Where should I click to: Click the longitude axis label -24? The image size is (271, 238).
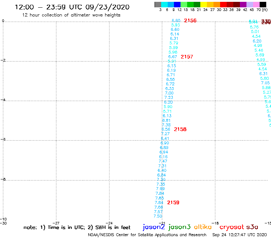(x=109, y=223)
